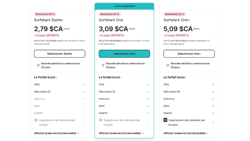Expand all features for Surfshark One+ plan
This screenshot has width=250, height=141.
[x=186, y=133]
